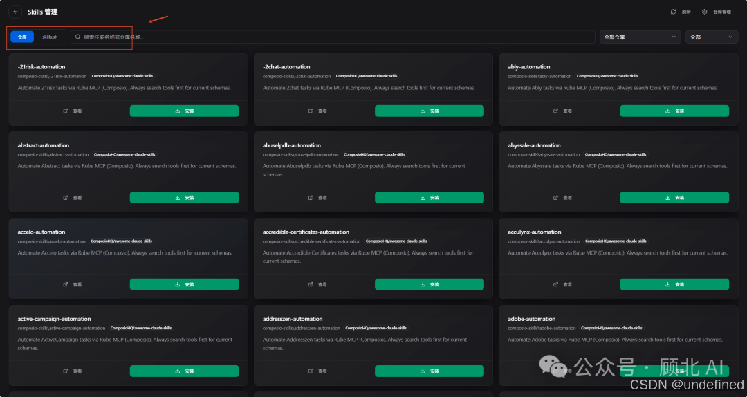Open 查看 external link for acculynx-automation
Image resolution: width=747 pixels, height=397 pixels.
[x=562, y=284]
